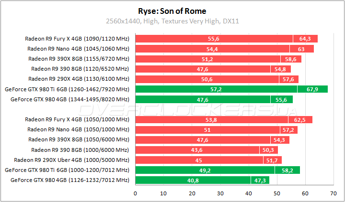This screenshot has height=202, width=345.
Task: Select the Radeon R9 Nano 1045/1060 MHz label
Action: [x=78, y=49]
